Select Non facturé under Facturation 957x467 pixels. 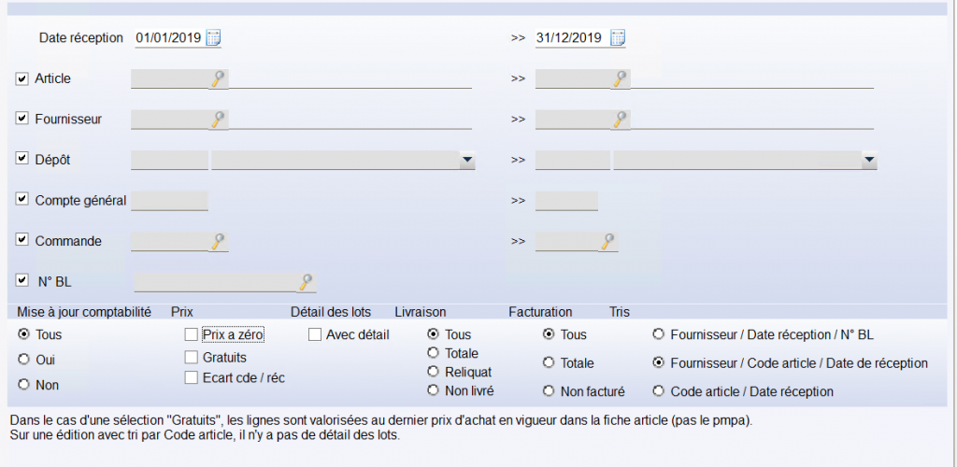[x=549, y=391]
